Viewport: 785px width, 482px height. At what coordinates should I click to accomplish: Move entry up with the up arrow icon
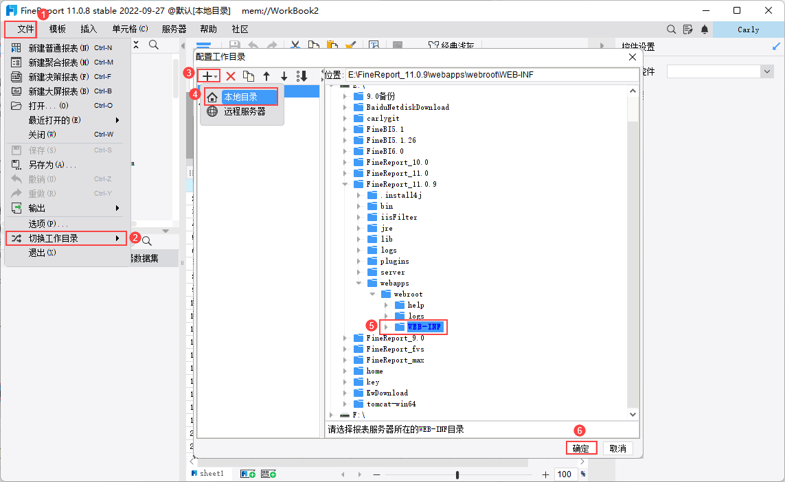pyautogui.click(x=266, y=76)
